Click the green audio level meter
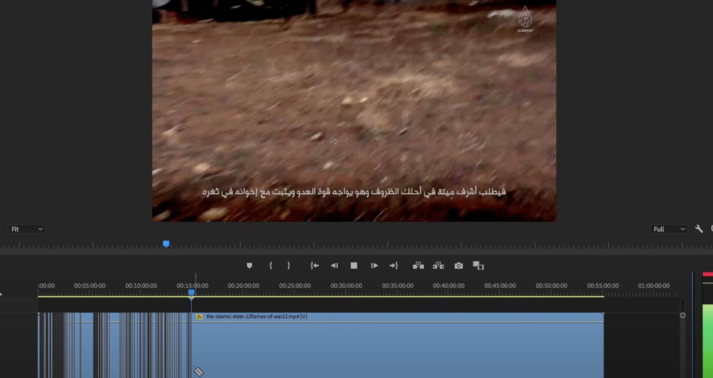The height and width of the screenshot is (378, 713). pos(708,341)
